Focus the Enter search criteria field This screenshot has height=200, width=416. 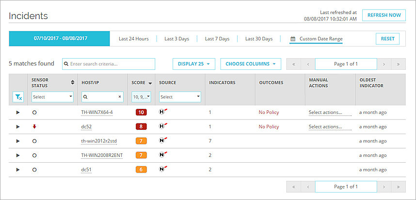tap(109, 64)
